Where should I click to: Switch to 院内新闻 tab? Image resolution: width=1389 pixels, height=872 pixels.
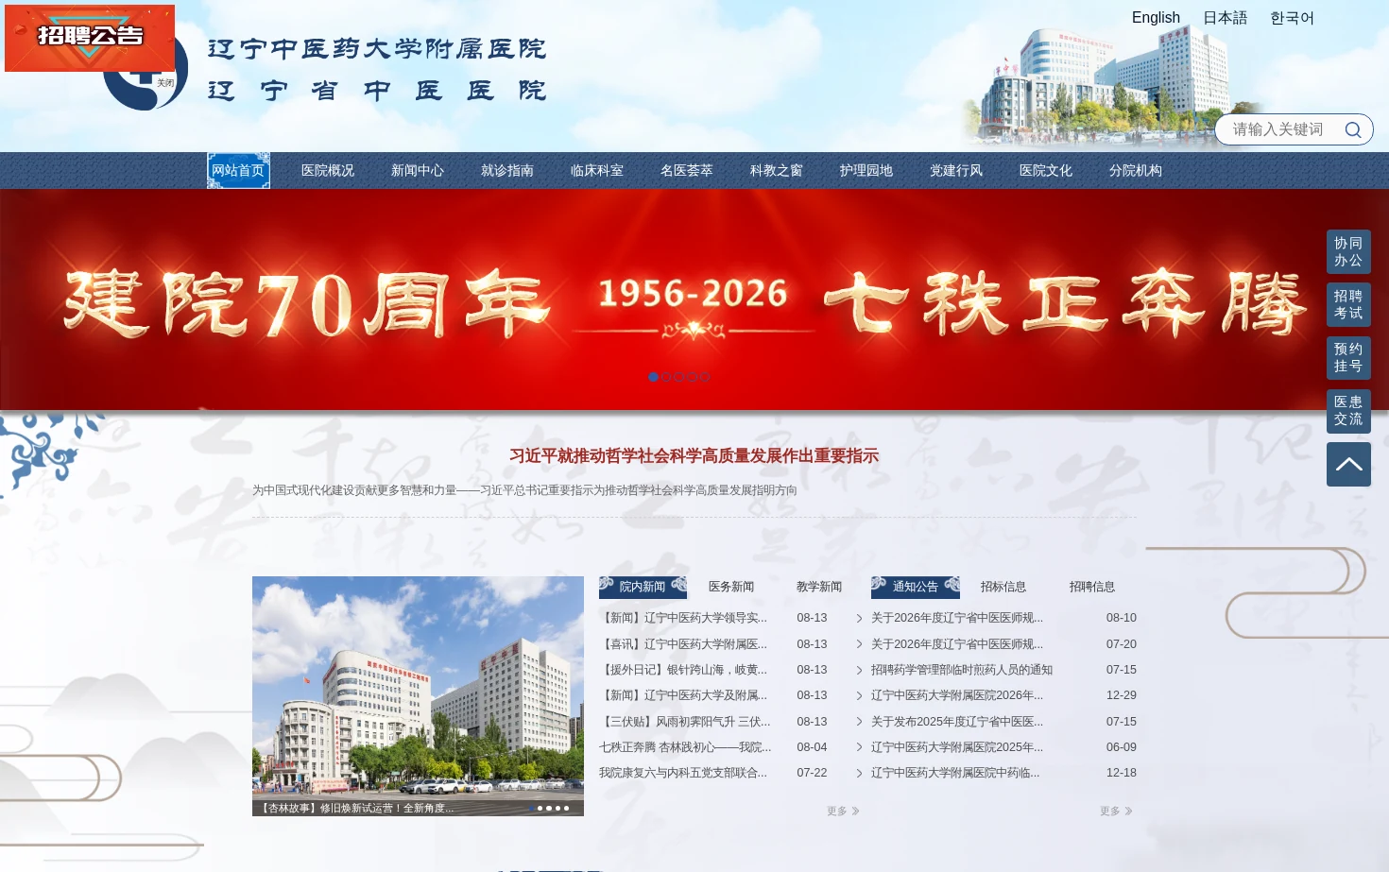(x=643, y=587)
